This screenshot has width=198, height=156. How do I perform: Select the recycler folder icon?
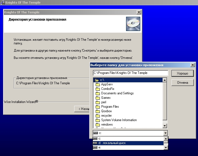click(98, 116)
